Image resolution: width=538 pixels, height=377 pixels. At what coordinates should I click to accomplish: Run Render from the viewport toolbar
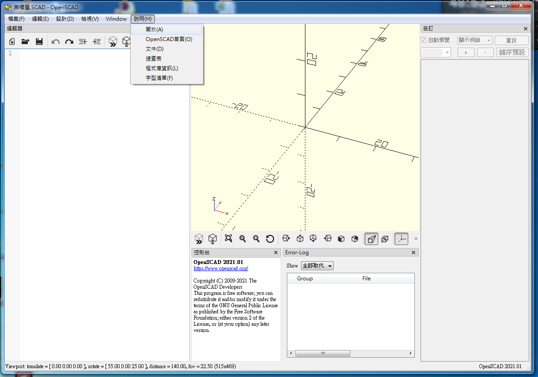[213, 239]
